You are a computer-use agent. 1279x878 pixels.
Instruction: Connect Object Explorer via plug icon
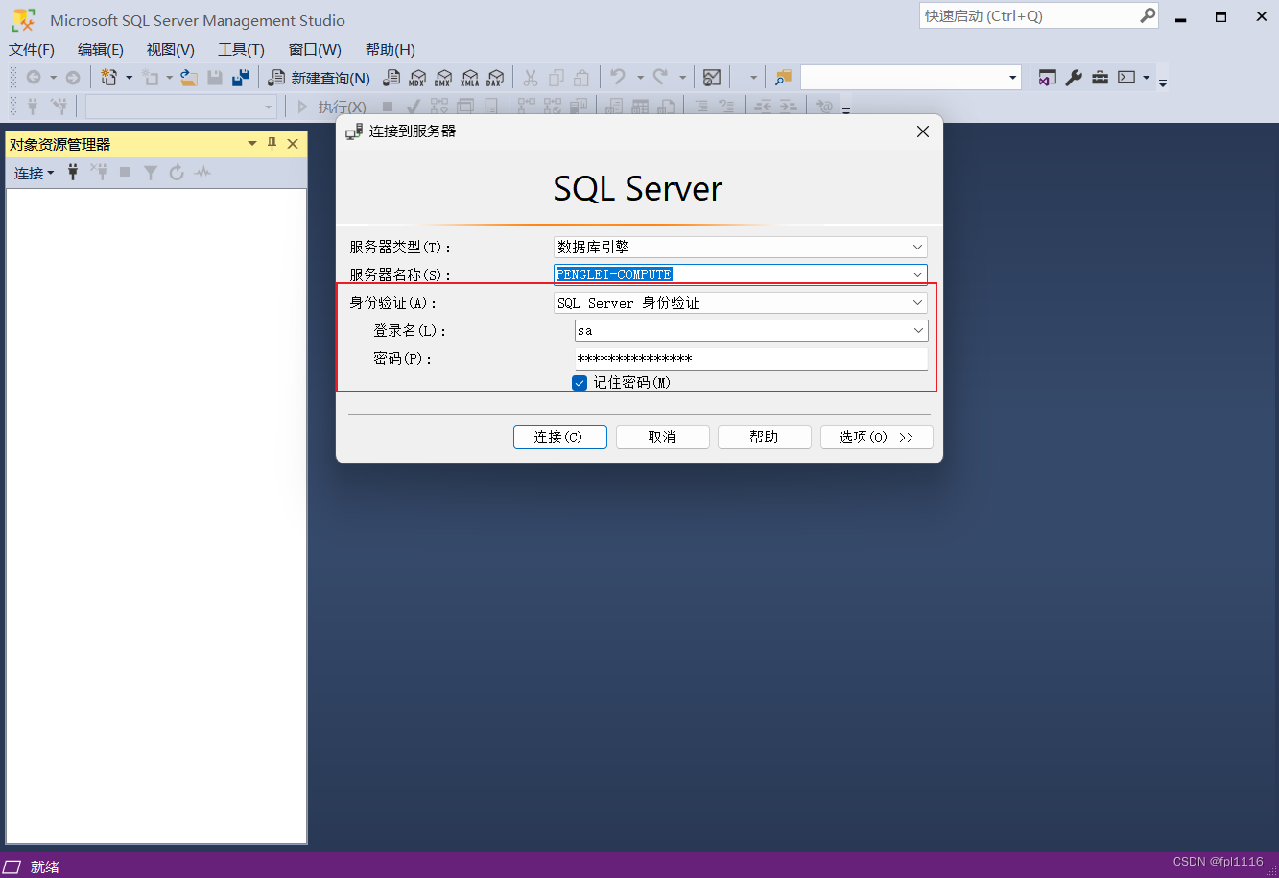(x=73, y=173)
